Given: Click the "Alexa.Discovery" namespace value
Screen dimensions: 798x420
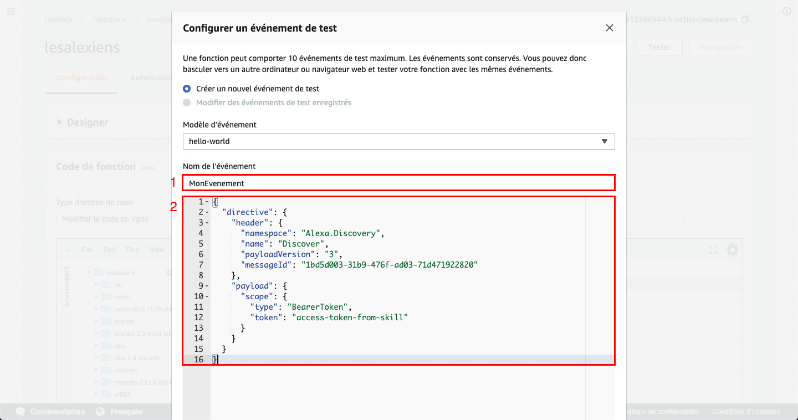Looking at the screenshot, I should point(341,233).
